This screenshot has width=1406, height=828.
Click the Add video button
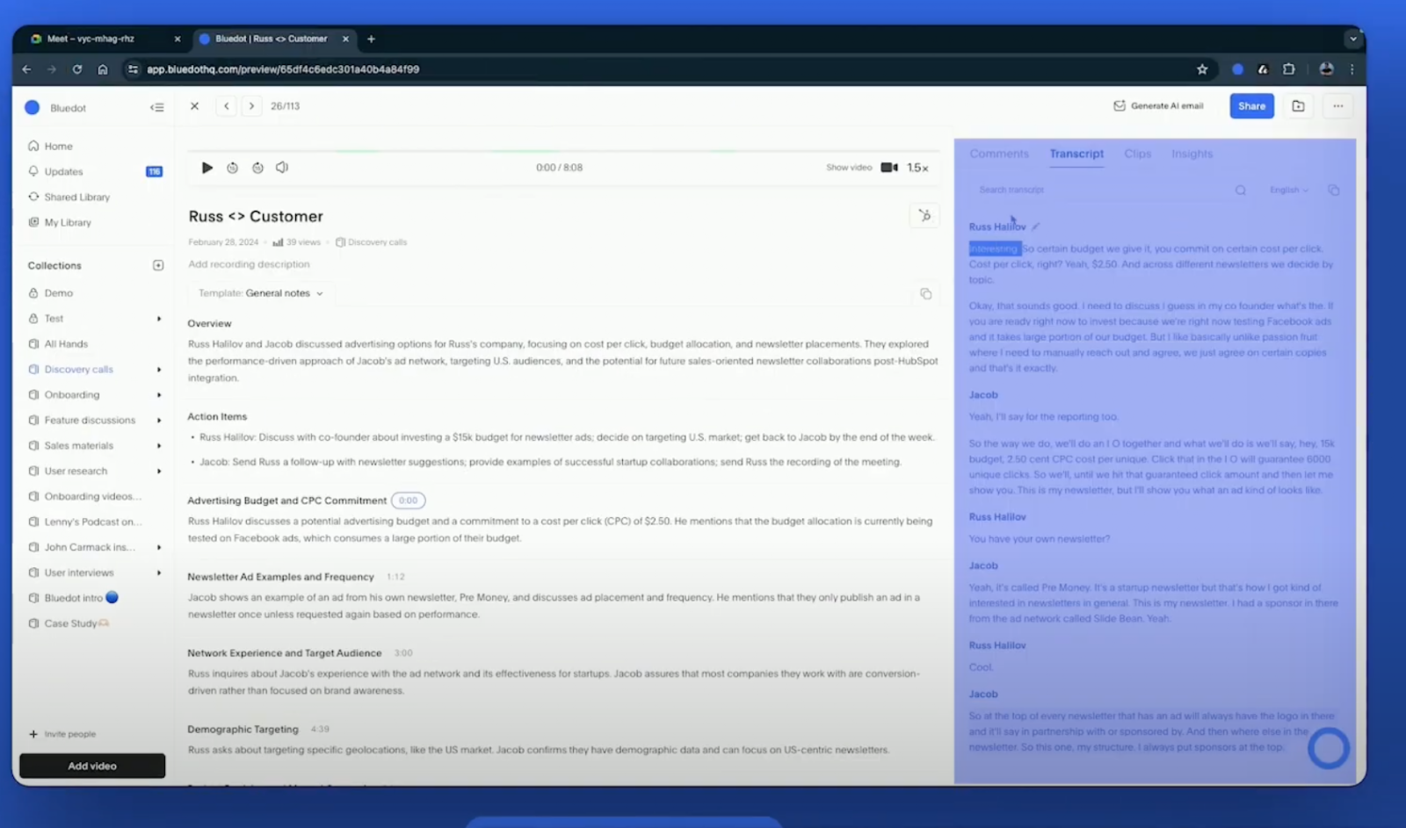point(92,766)
